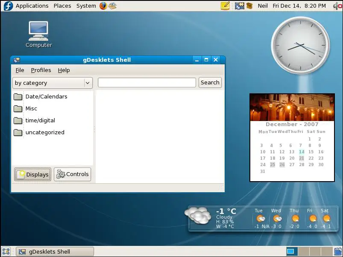The height and width of the screenshot is (257, 343).
Task: Click the Show Desktop panel icon
Action: [x=6, y=251]
